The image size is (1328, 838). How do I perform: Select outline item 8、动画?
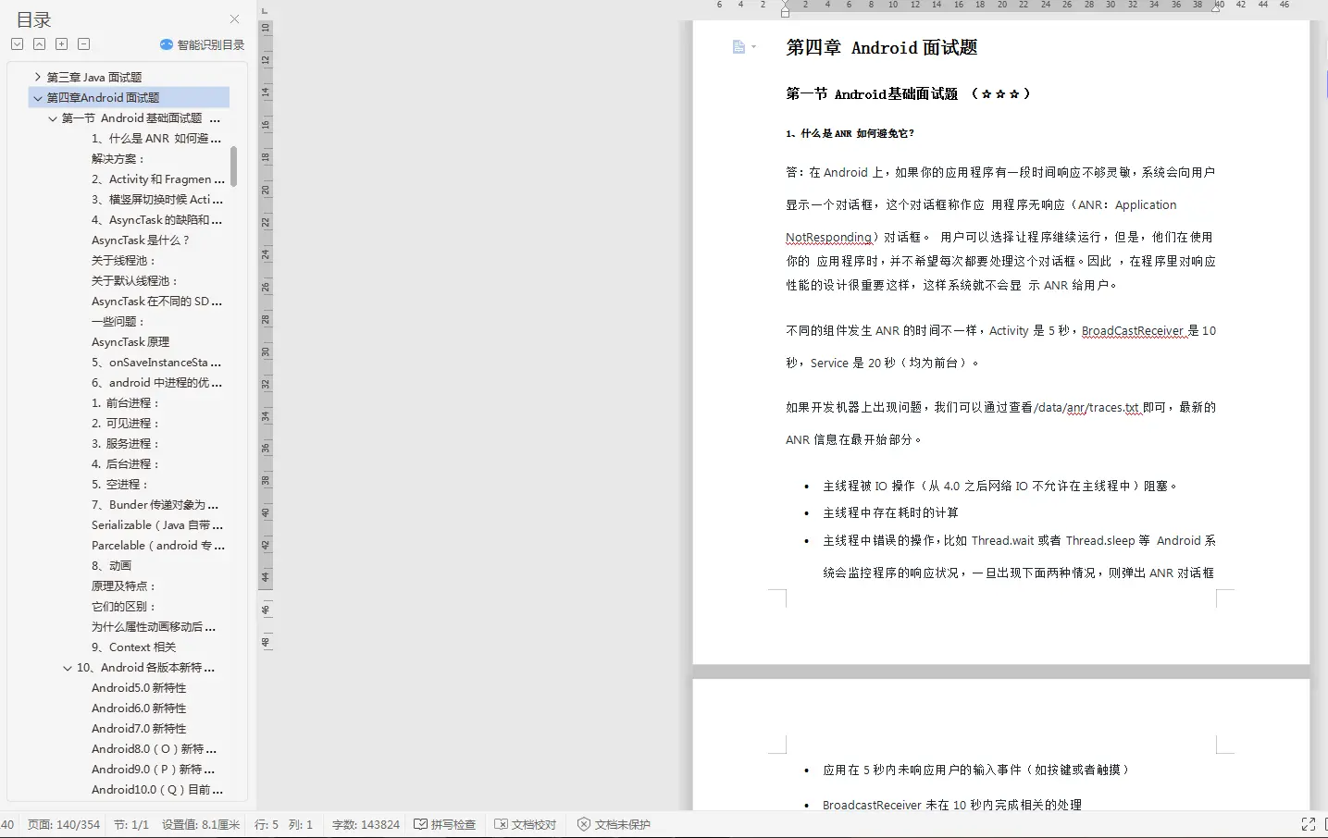111,566
